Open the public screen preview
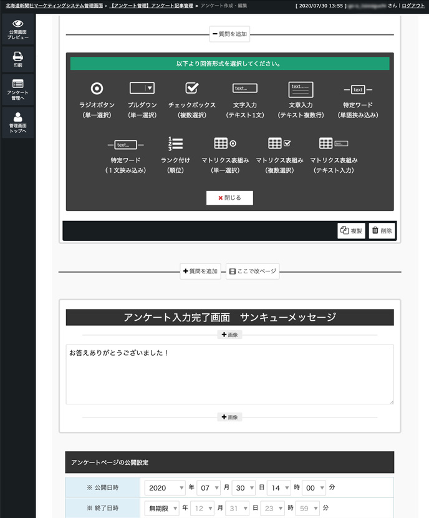The height and width of the screenshot is (518, 429). click(18, 30)
